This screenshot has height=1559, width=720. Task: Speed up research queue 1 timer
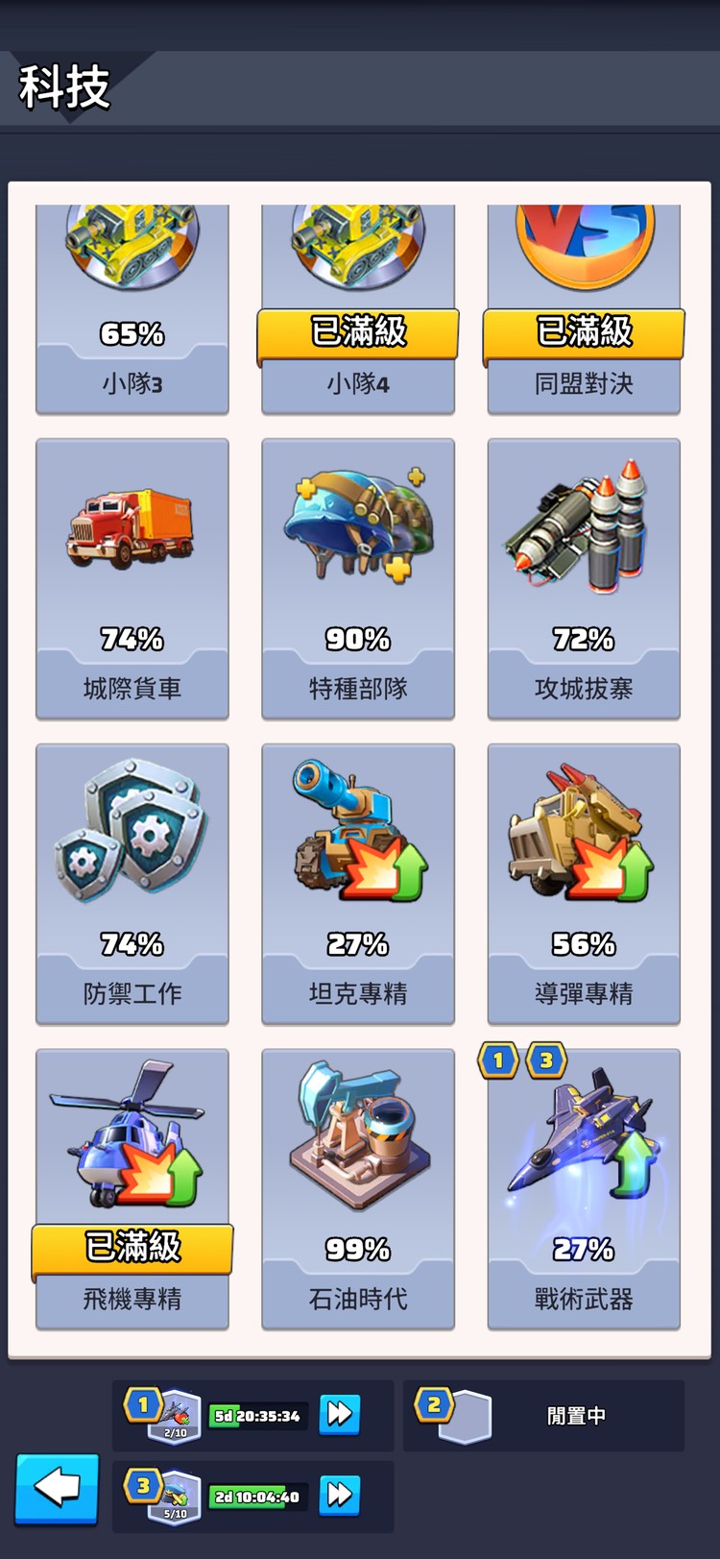click(339, 1414)
